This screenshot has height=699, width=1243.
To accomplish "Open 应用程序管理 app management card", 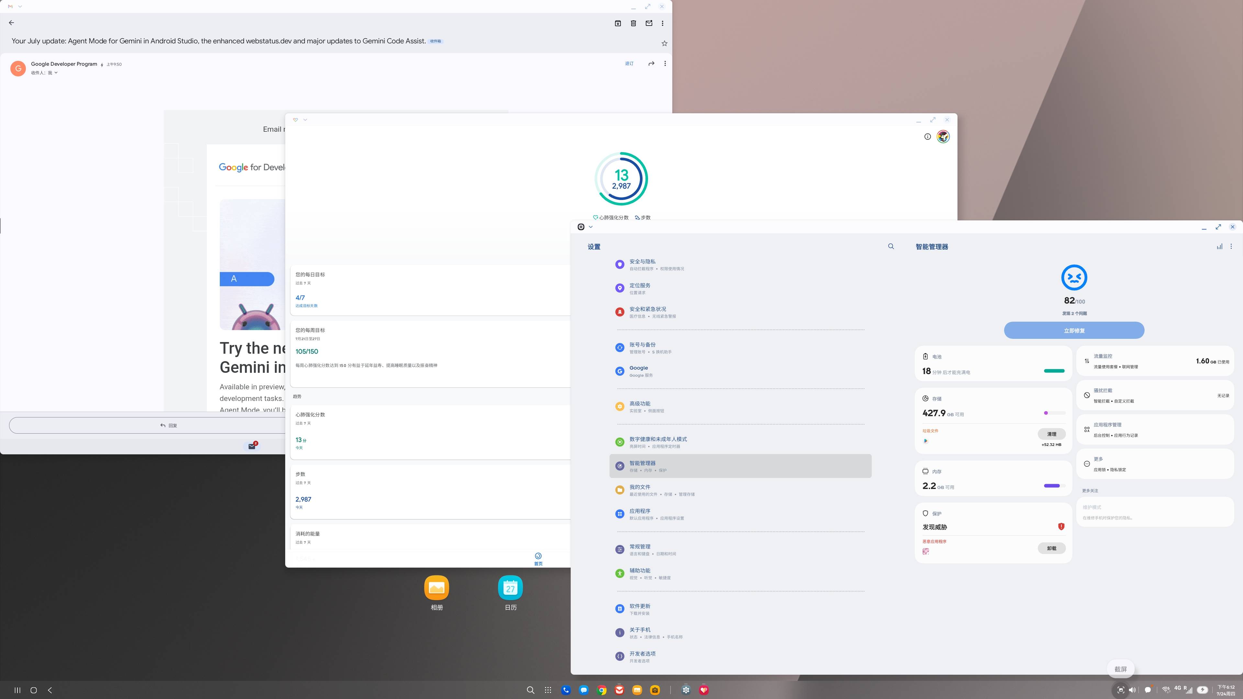I will coord(1155,430).
